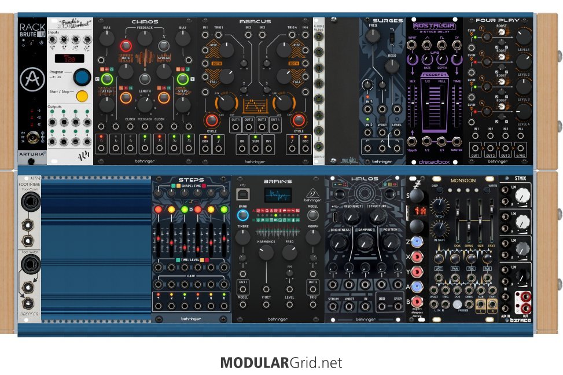563x375 pixels.
Task: Click the Four Play OUT 1 jack
Action: [x=475, y=148]
